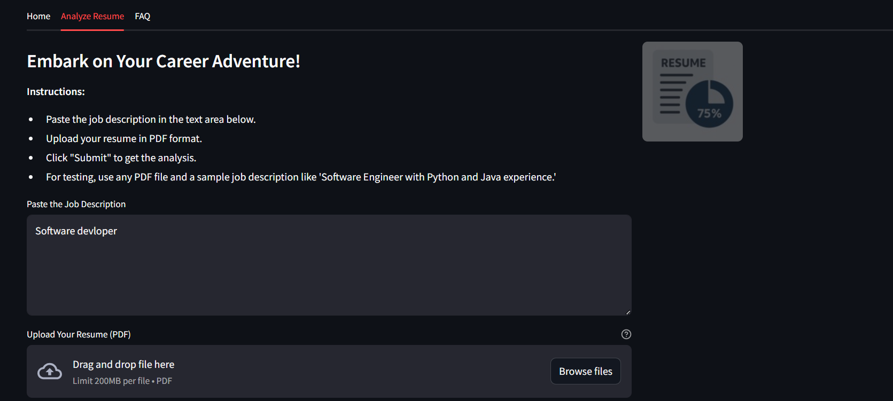Click the question mark circle beside upload section

pyautogui.click(x=626, y=334)
